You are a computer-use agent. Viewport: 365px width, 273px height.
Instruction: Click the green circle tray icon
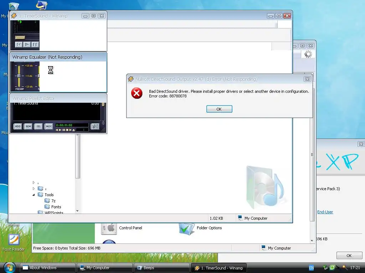333,268
